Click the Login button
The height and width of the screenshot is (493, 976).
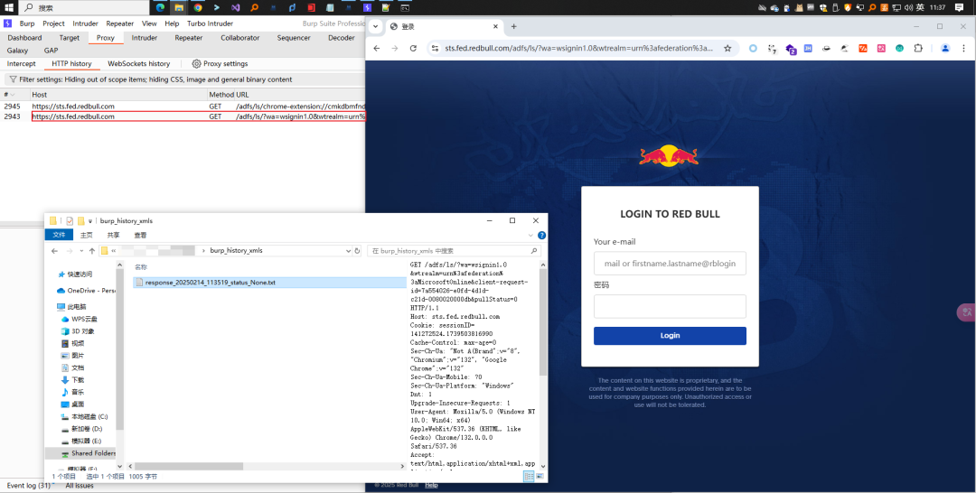pos(670,336)
